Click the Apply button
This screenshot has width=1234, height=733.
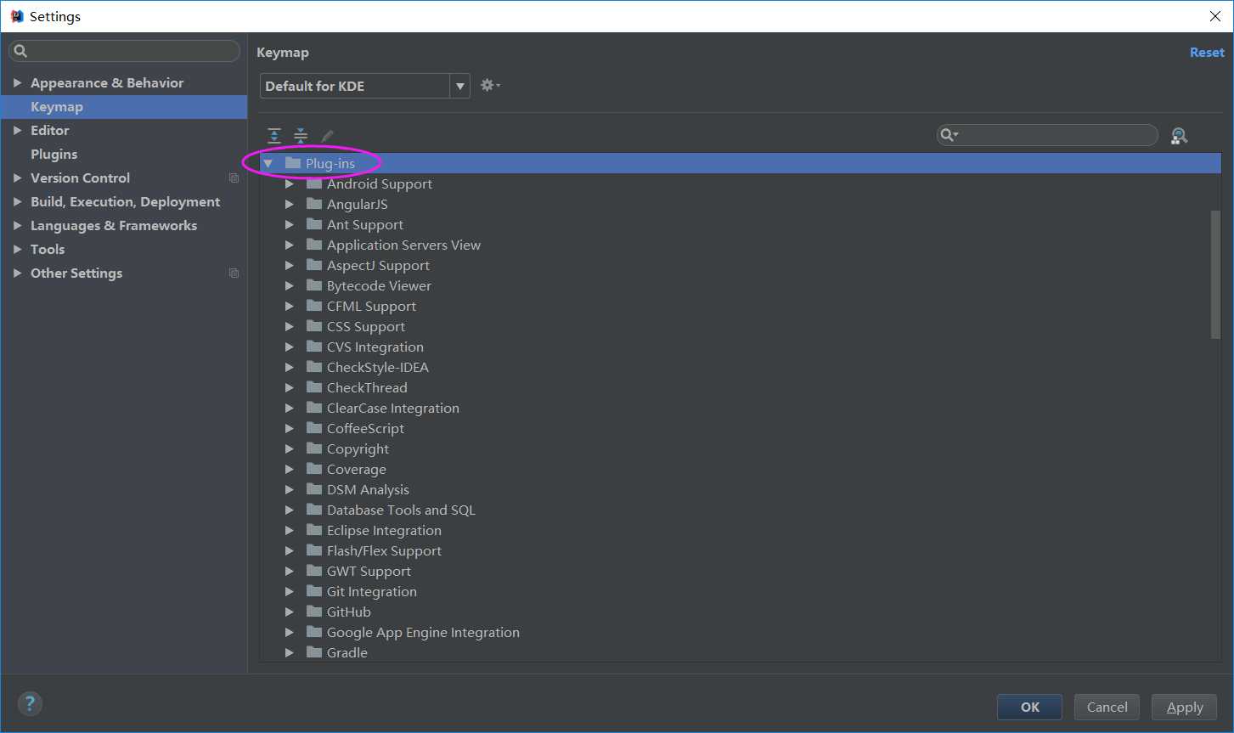(1185, 707)
